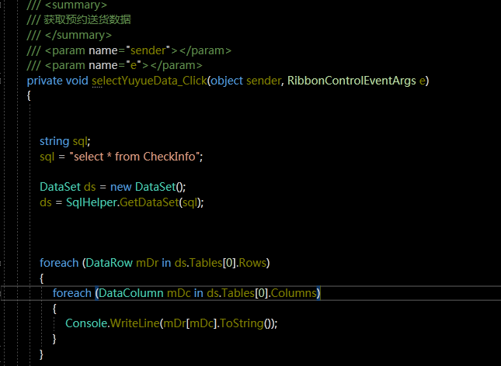The height and width of the screenshot is (366, 501).
Task: Click the 'sender' parameter in method signature
Action: pyautogui.click(x=264, y=81)
